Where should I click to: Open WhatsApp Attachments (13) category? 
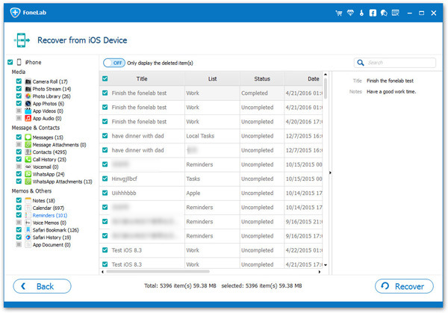coord(62,182)
